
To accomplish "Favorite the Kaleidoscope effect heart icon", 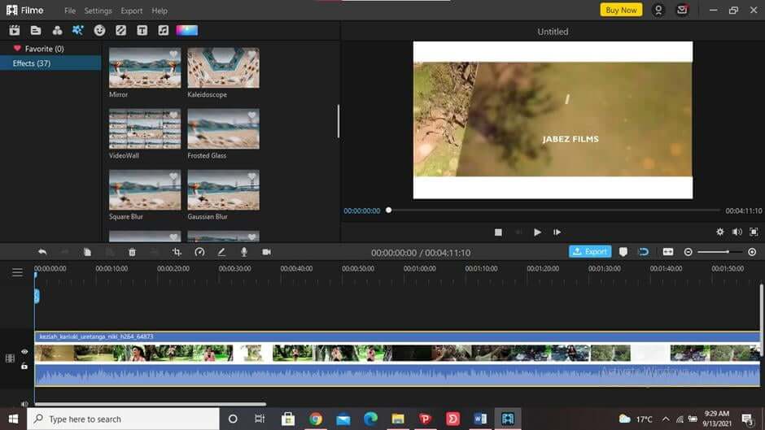I will (x=251, y=54).
